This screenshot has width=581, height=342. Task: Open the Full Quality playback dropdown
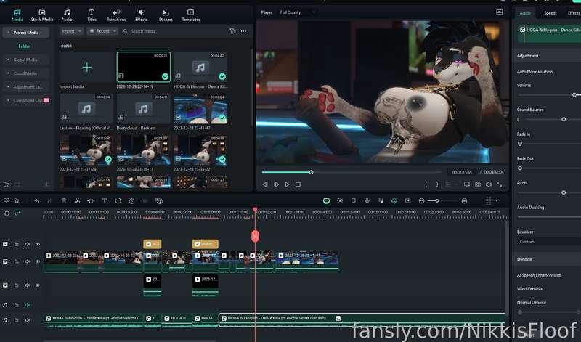pyautogui.click(x=298, y=12)
